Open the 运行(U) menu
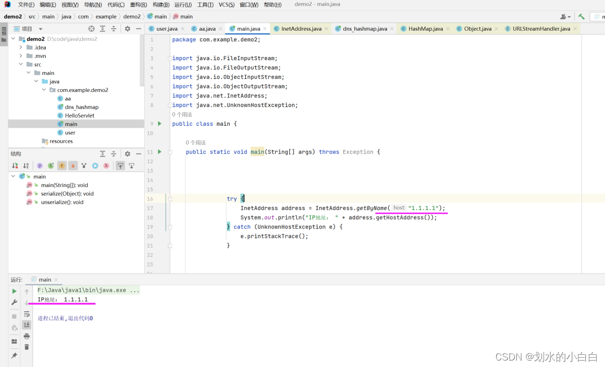The width and height of the screenshot is (605, 367). coord(182,5)
